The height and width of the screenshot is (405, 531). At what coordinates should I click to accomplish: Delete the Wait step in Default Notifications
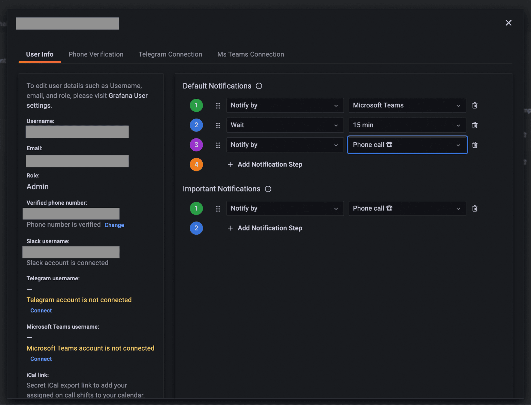pos(474,125)
